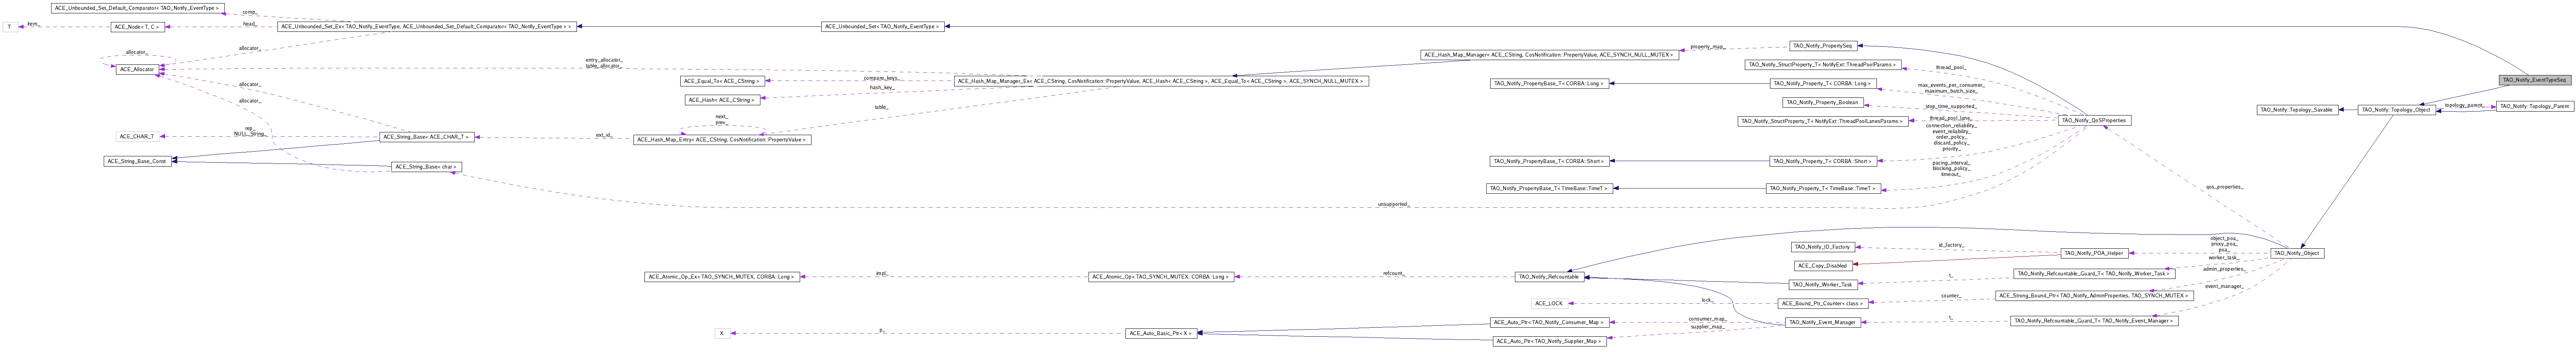
Task: Open the ACE_Copy_Disabled node
Action: pyautogui.click(x=1821, y=265)
